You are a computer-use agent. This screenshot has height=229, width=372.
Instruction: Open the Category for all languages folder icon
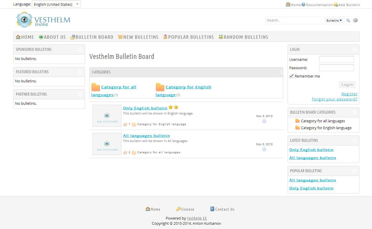pos(95,87)
